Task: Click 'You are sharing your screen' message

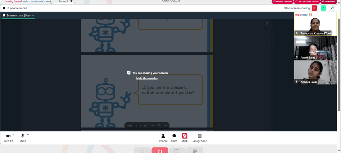Action: (x=150, y=73)
